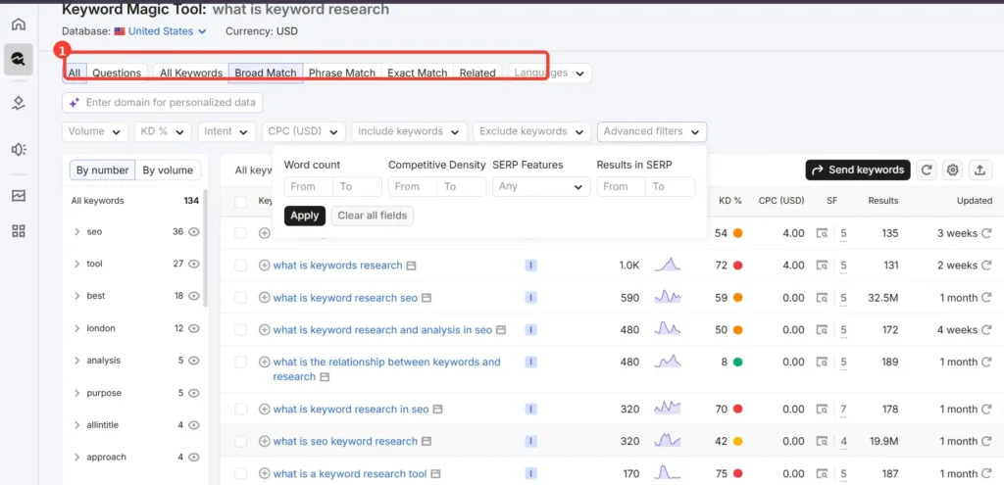Select the Phrase Match tab
Image resolution: width=1004 pixels, height=485 pixels.
[x=342, y=73]
